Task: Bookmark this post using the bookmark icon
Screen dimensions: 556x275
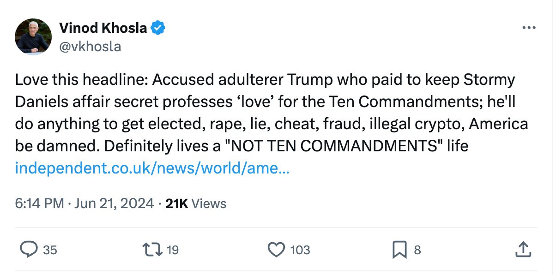Action: point(399,250)
